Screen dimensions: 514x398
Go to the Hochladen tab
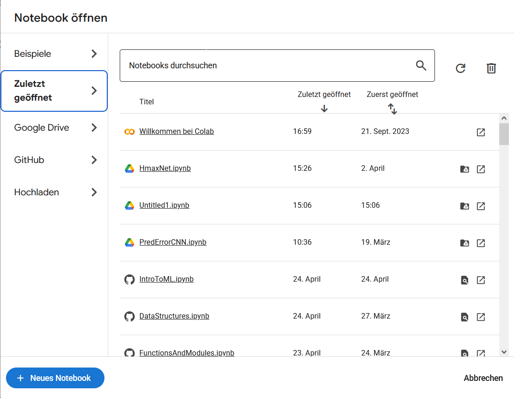[x=54, y=192]
